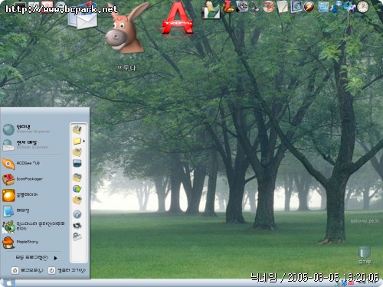Click the Apple logo start button
Viewport: 383px width, 287px height.
[8, 282]
